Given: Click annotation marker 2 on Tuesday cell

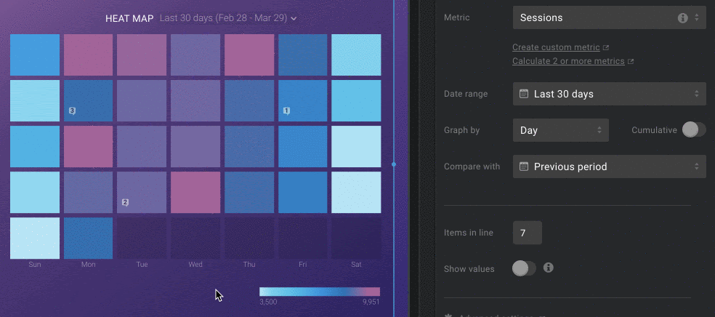Looking at the screenshot, I should 125,202.
